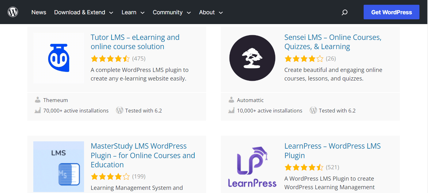This screenshot has width=428, height=193.
Task: Click the (199) review count
Action: 139,177
